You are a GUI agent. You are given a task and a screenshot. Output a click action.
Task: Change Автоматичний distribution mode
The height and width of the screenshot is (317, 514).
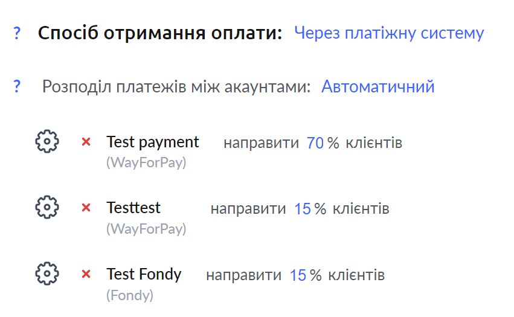coord(377,86)
